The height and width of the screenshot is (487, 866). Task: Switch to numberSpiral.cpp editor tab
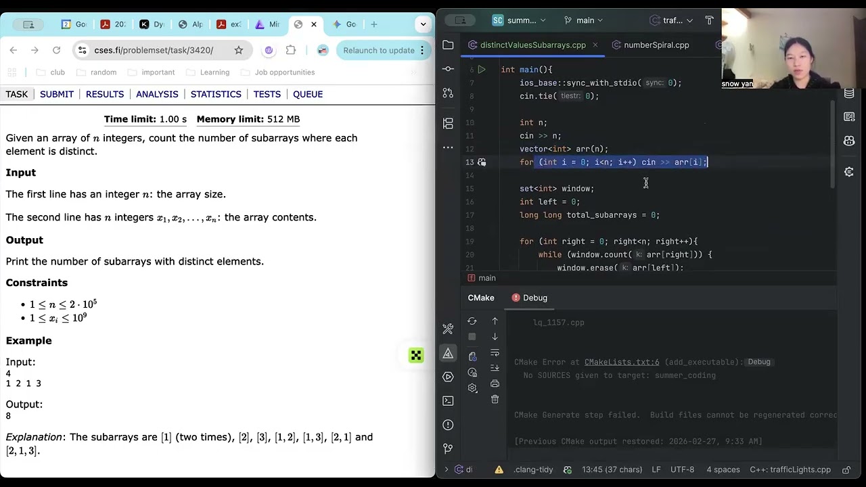click(x=656, y=45)
